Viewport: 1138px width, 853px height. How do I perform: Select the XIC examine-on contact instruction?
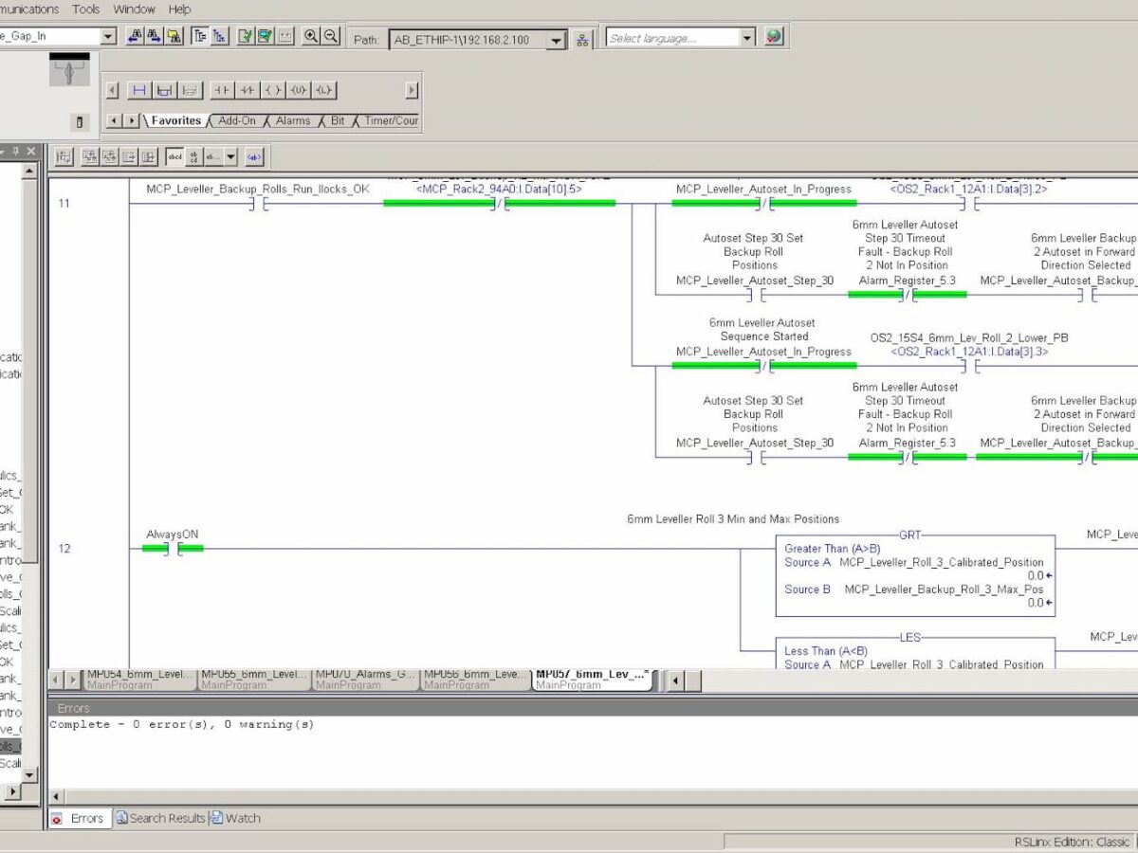click(224, 90)
